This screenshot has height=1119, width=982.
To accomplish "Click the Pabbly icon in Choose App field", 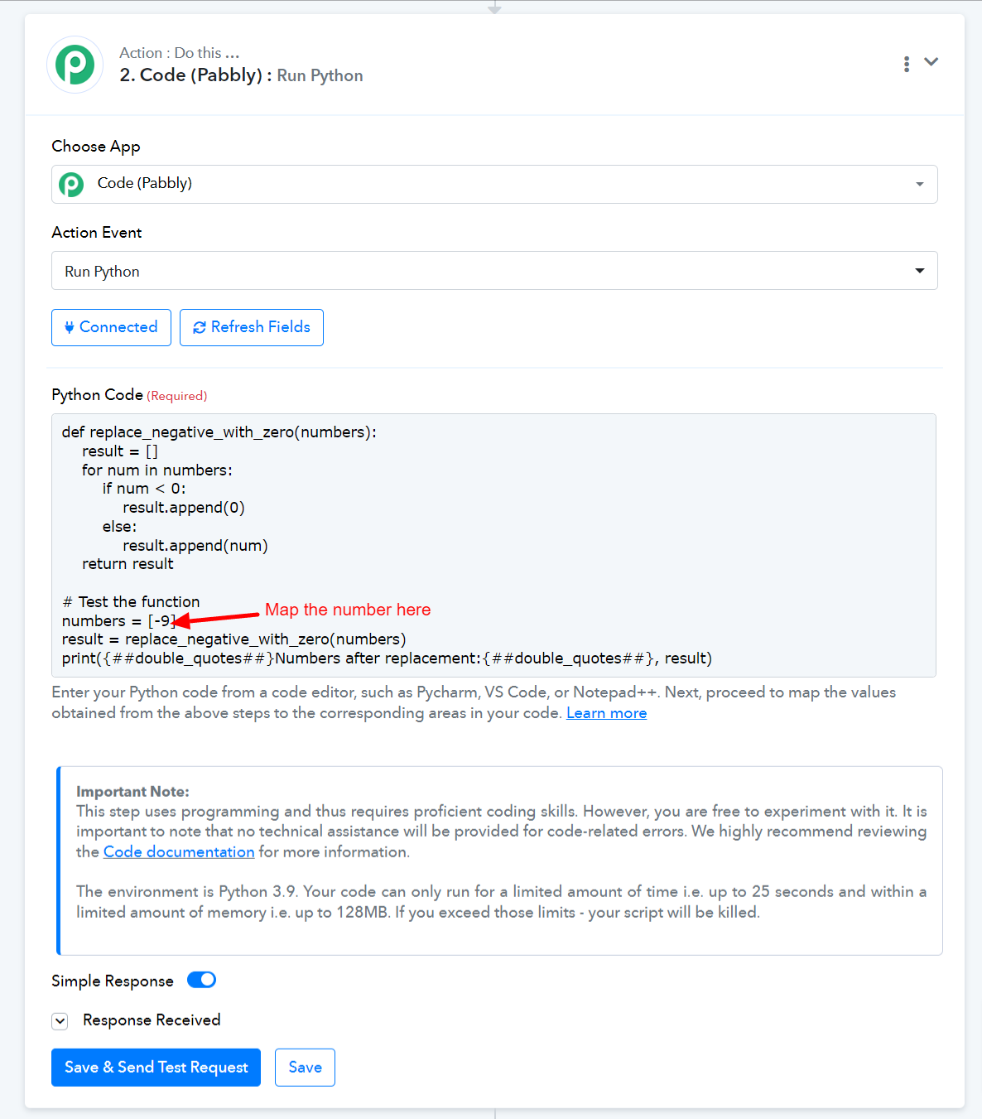I will point(72,184).
